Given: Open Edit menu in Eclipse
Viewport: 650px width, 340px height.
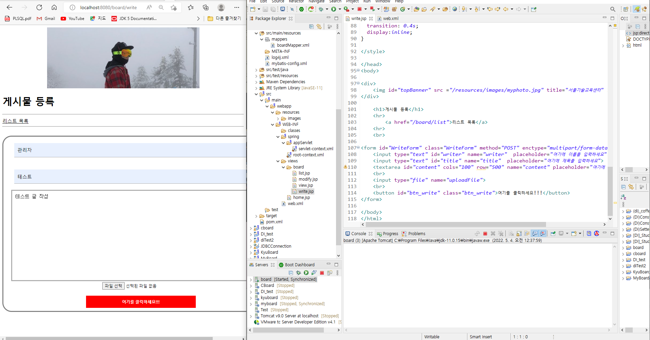Looking at the screenshot, I should pyautogui.click(x=264, y=1).
